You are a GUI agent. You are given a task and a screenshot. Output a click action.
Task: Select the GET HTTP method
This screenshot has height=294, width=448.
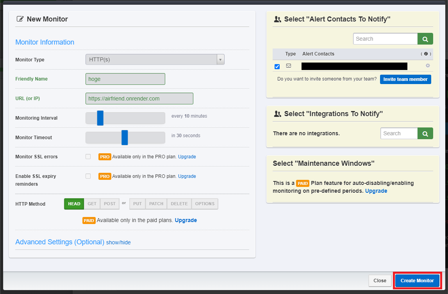(x=92, y=204)
